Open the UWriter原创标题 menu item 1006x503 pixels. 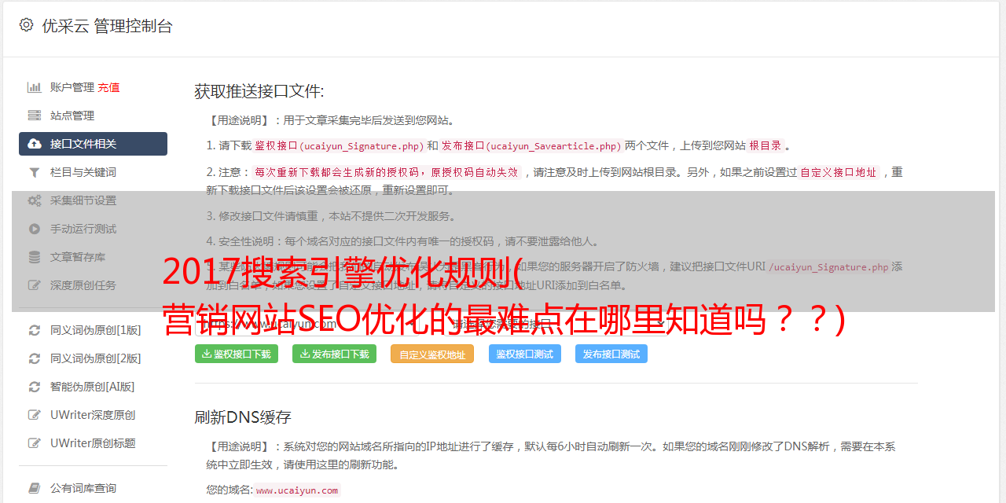pyautogui.click(x=93, y=443)
